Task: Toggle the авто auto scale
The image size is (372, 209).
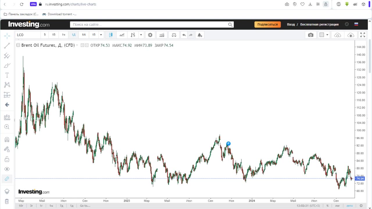Action: click(350, 206)
